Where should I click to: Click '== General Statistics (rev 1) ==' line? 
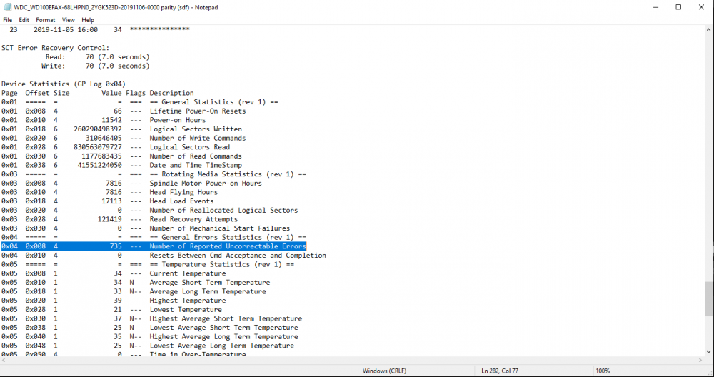pos(140,102)
